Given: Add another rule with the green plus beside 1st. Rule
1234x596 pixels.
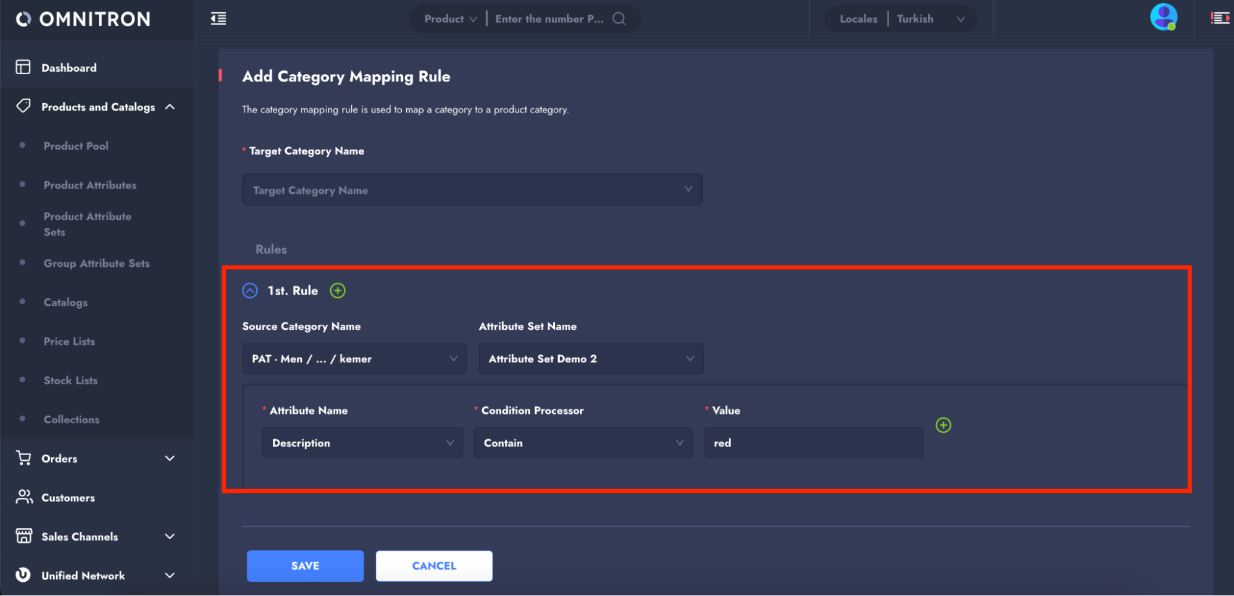Looking at the screenshot, I should [338, 290].
